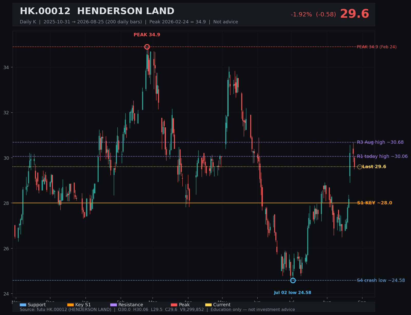Click the 'Peak' legend label
The image size is (411, 315).
pos(184,305)
